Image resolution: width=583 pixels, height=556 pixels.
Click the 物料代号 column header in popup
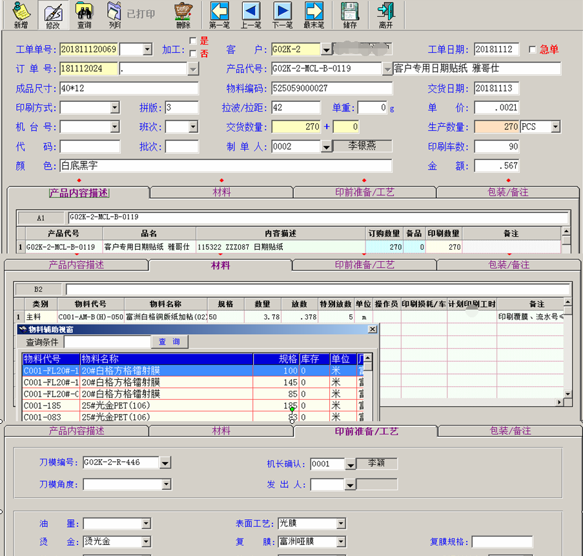[51, 359]
